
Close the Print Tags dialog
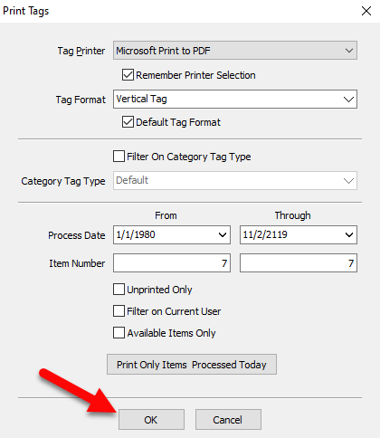click(366, 11)
